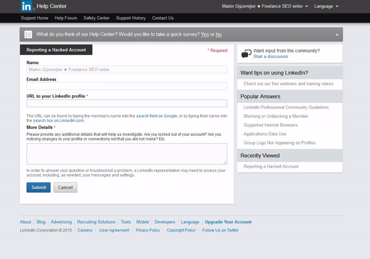This screenshot has width=370, height=259.
Task: Open Blocking or Unblocking a Member
Action: point(276,116)
